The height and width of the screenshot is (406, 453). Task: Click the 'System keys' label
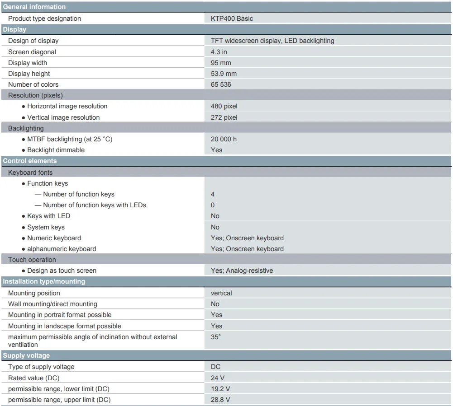coord(46,227)
